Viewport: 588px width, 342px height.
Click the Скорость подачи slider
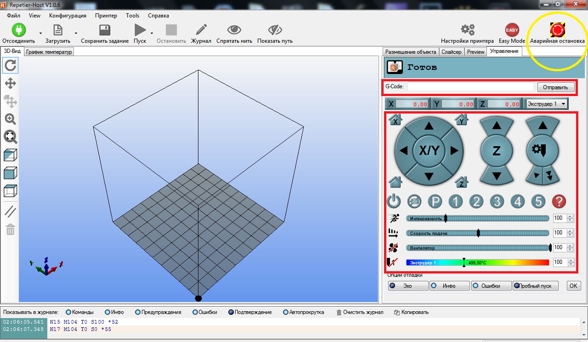[478, 233]
